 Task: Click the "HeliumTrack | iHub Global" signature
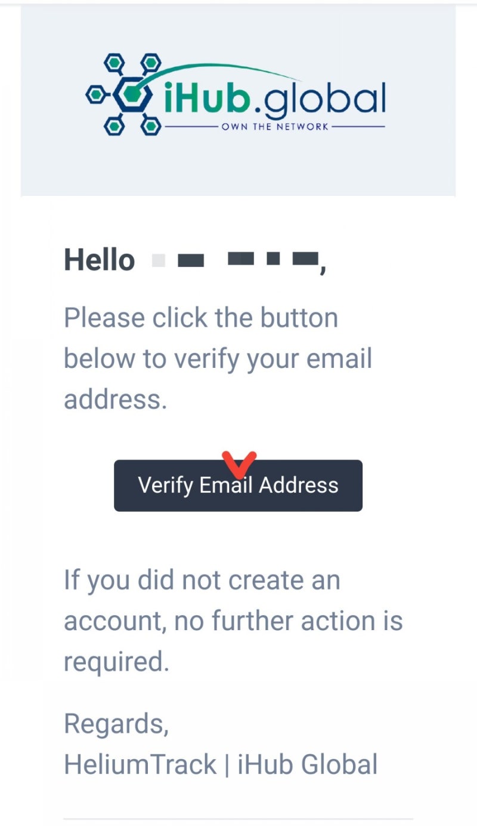point(221,764)
